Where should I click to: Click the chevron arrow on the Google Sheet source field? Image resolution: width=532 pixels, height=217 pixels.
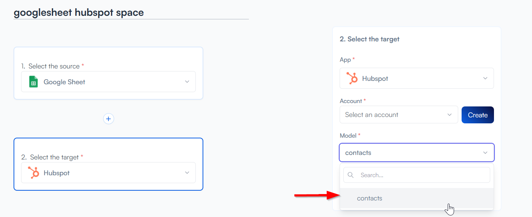[x=187, y=82]
